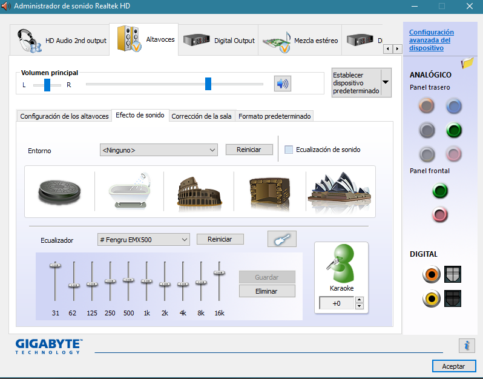Click the pink front panel jack
Viewport: 483px width, 379px height.
point(440,214)
